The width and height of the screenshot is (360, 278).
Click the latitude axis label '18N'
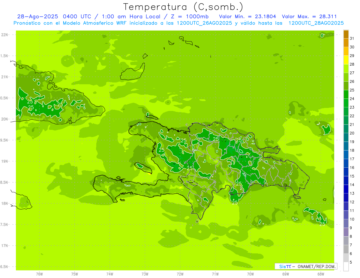(4, 203)
